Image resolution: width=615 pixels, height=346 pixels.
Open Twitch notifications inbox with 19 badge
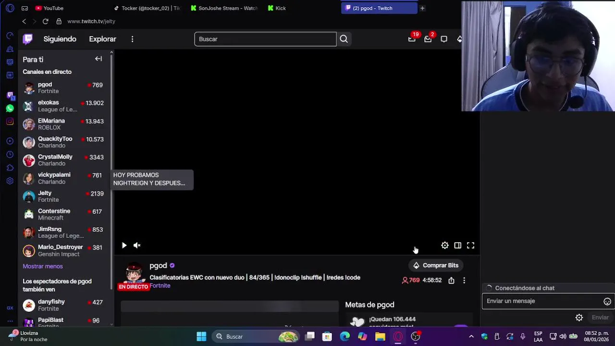(412, 39)
